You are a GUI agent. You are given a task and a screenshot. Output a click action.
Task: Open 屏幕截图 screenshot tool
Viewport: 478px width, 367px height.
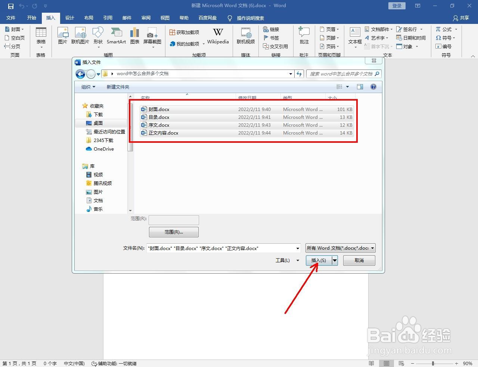coord(152,38)
